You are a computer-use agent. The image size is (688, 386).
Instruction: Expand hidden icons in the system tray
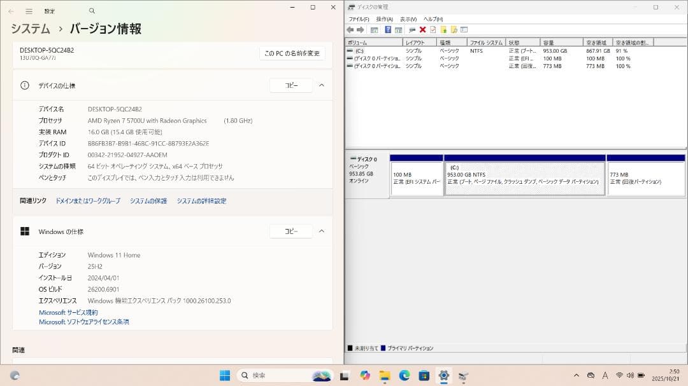pos(577,376)
